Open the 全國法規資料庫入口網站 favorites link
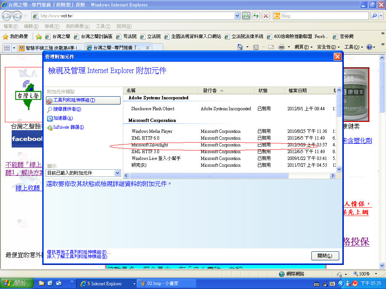The height and width of the screenshot is (289, 386). click(193, 37)
